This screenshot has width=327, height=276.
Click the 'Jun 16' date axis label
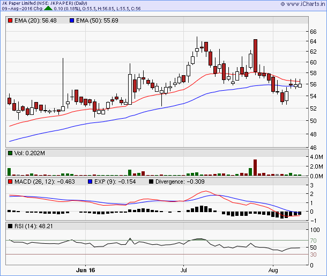(x=86, y=270)
